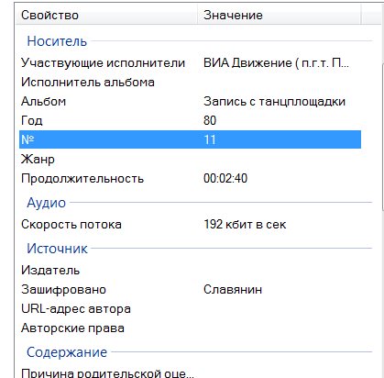Edit the year value 80

tap(210, 120)
